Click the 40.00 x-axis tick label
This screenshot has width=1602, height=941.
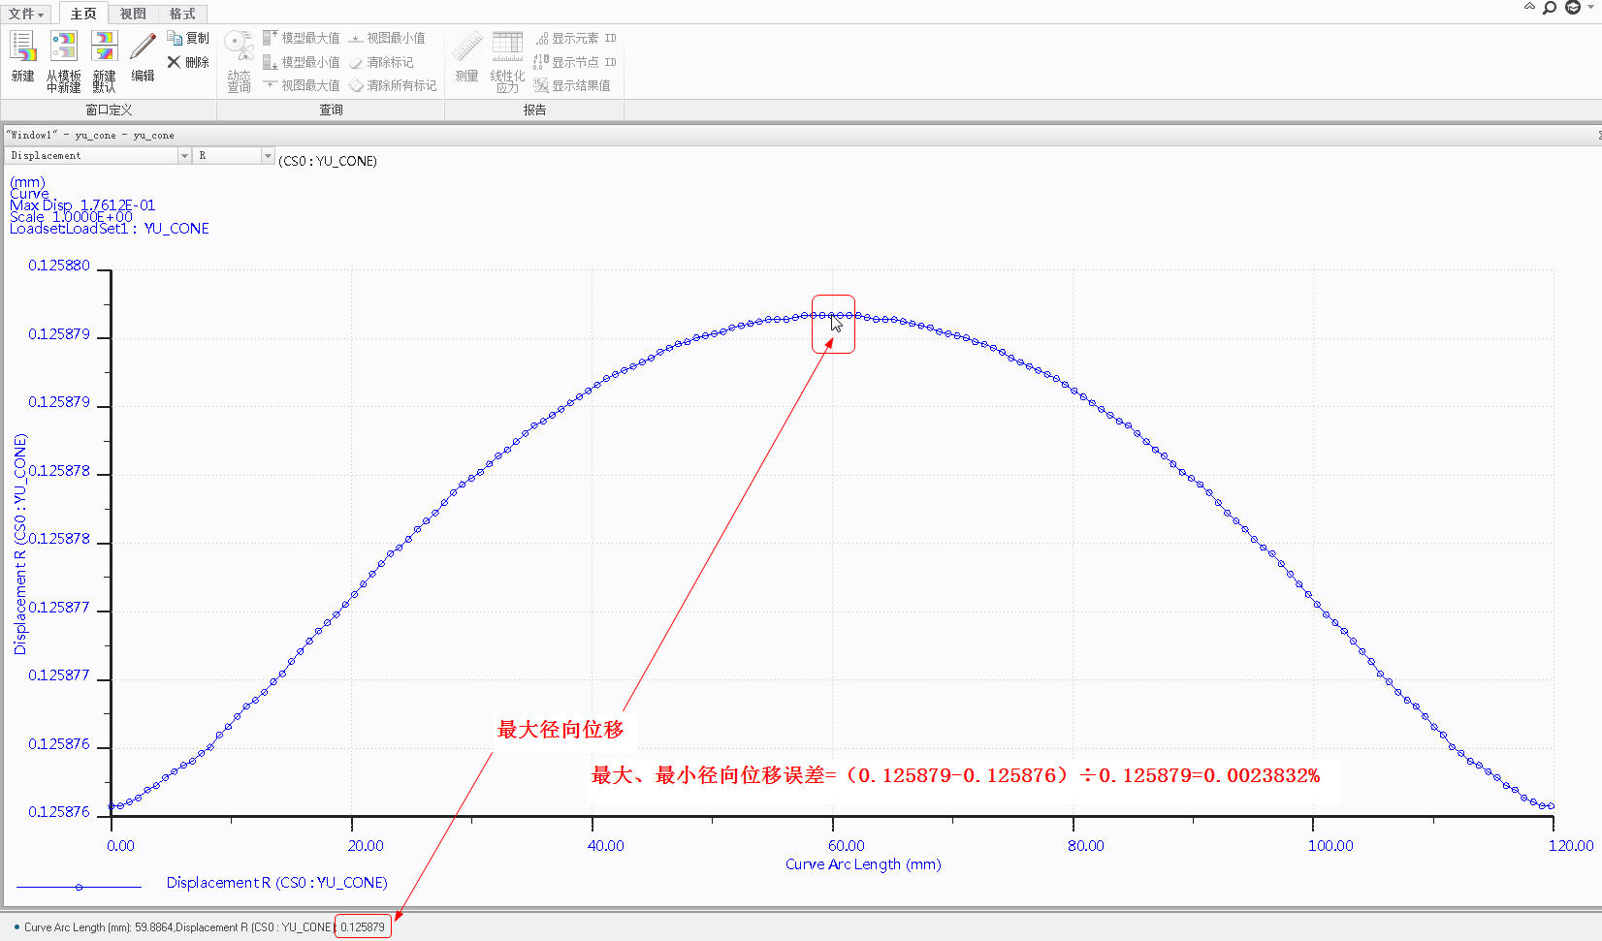(x=606, y=846)
